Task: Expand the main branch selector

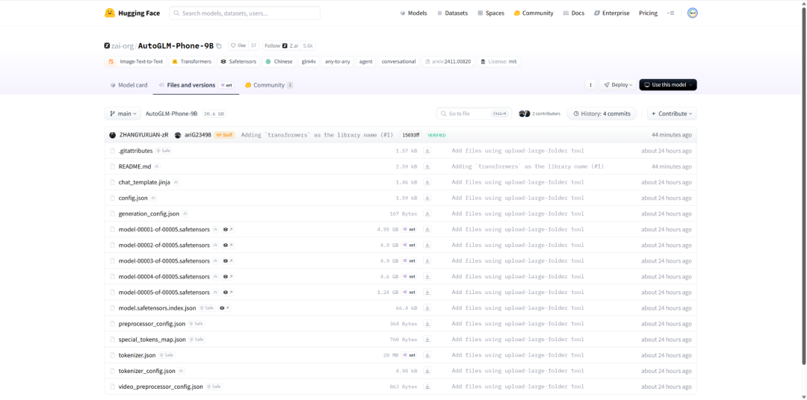Action: 123,113
